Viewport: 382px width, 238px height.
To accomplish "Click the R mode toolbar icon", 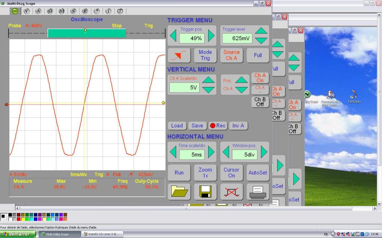I will 85,11.
